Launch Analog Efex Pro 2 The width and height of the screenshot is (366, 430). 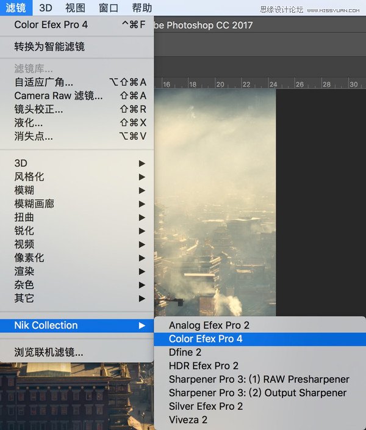[x=260, y=326]
